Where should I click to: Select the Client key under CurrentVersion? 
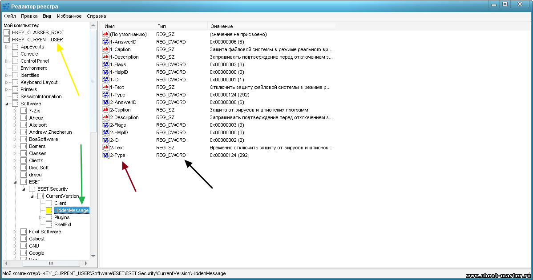point(60,203)
